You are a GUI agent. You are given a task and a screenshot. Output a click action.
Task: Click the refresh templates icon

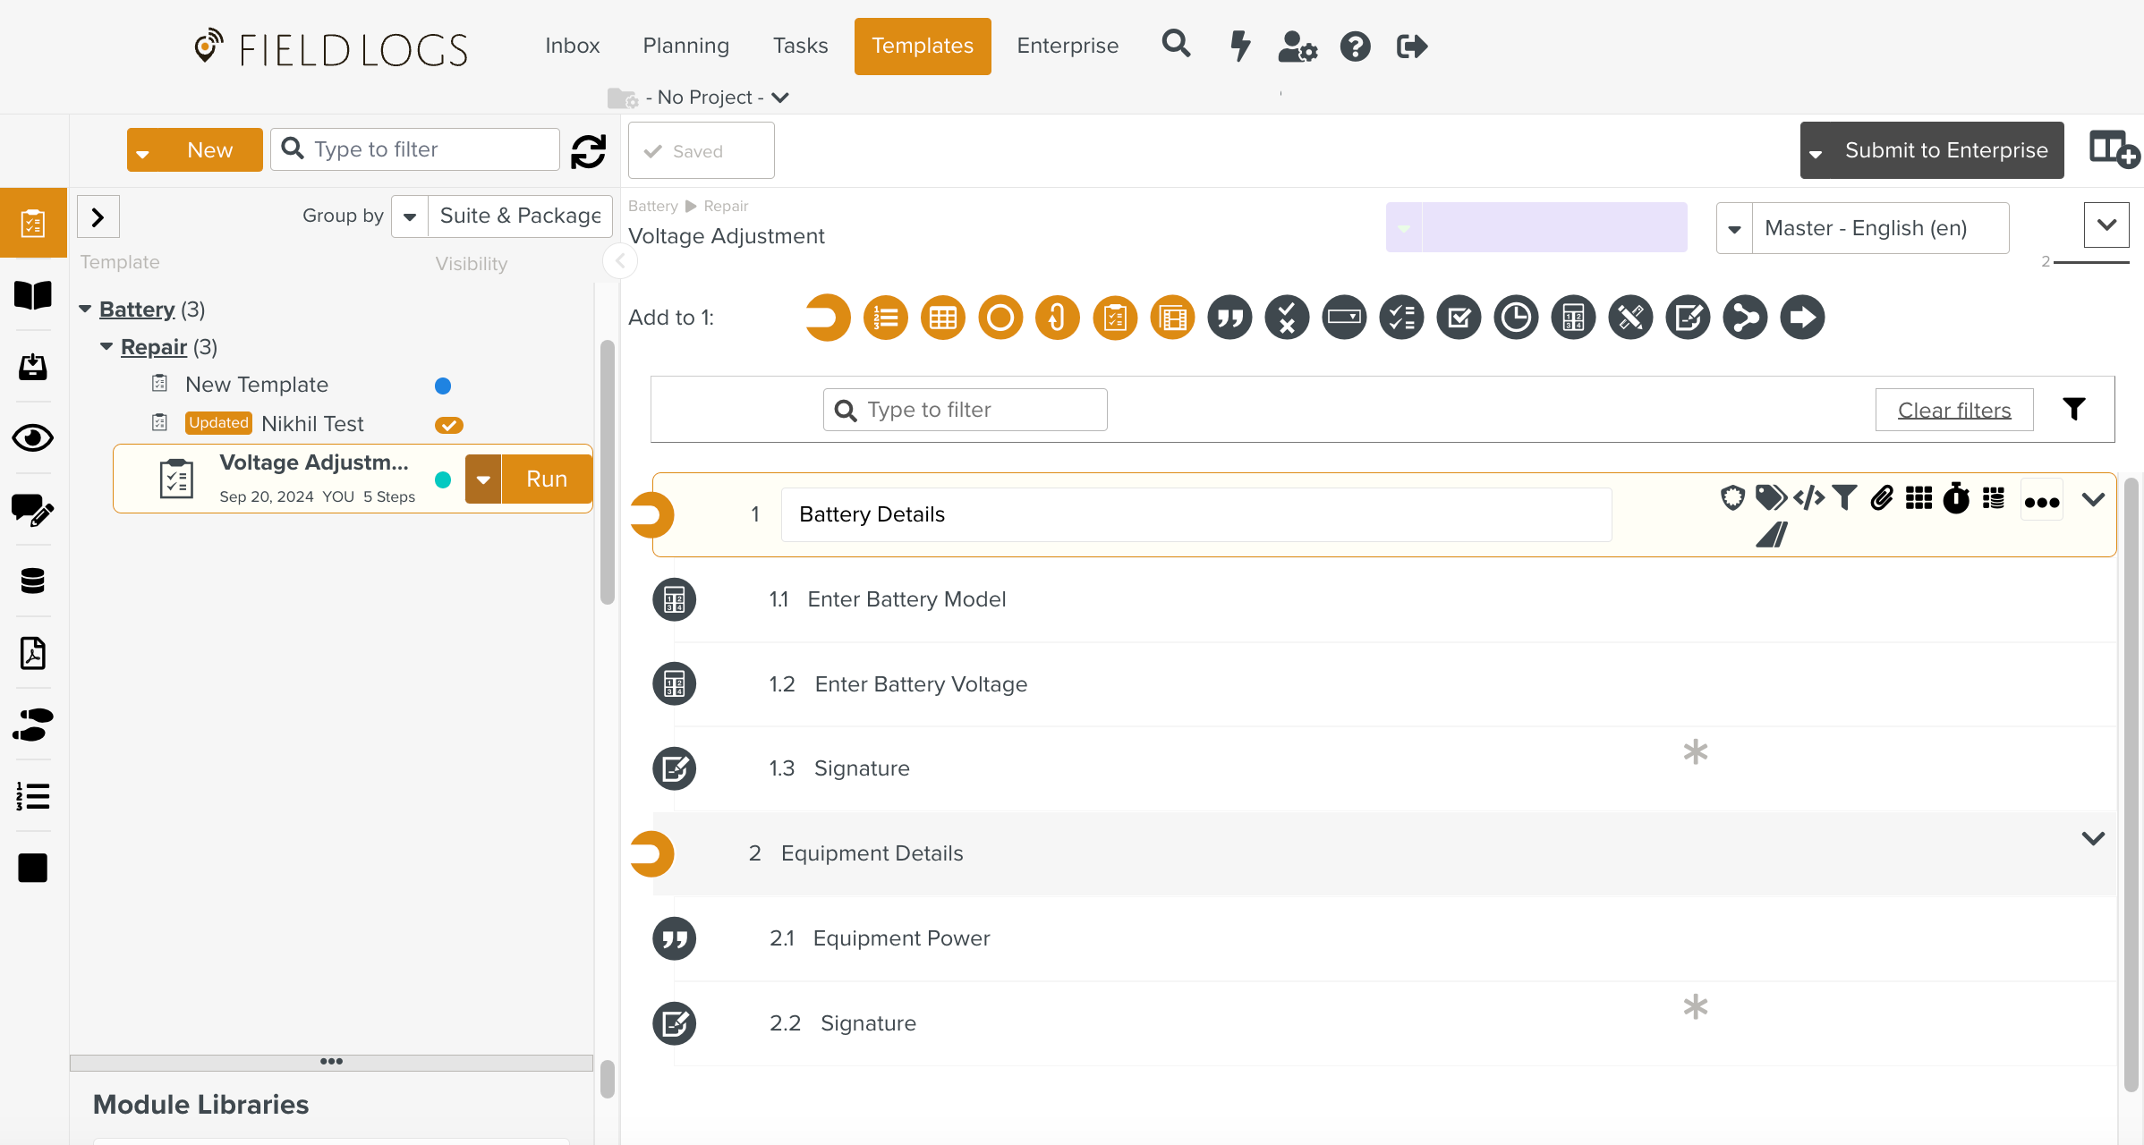pos(589,151)
